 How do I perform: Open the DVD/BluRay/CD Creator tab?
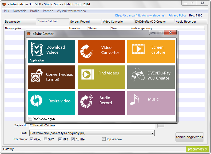[x=154, y=22]
